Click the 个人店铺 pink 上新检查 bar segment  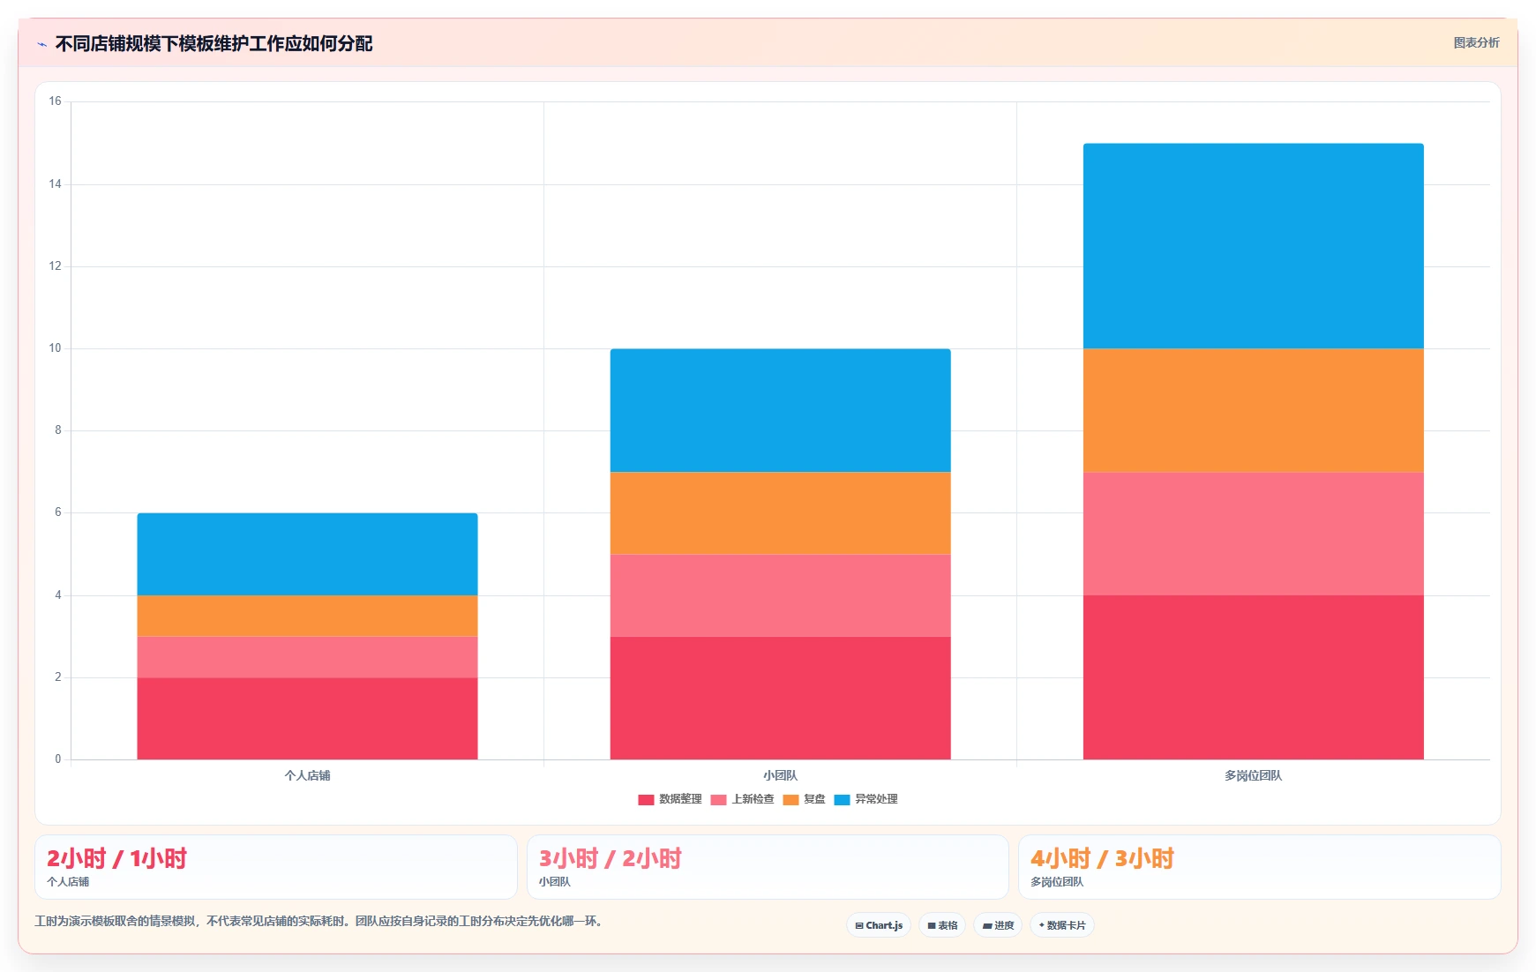pyautogui.click(x=307, y=657)
